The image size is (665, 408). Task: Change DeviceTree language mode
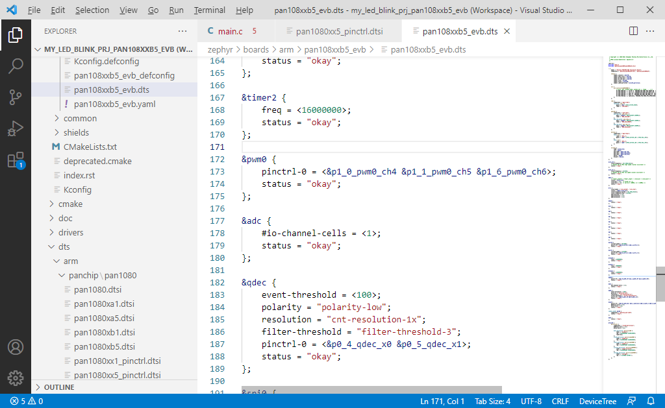[x=597, y=401]
